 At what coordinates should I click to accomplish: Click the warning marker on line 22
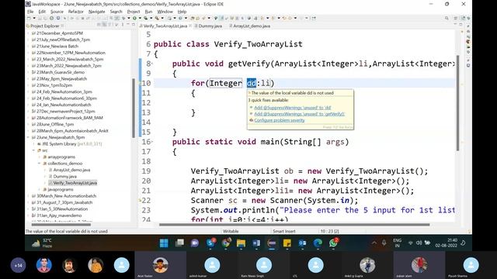click(140, 201)
